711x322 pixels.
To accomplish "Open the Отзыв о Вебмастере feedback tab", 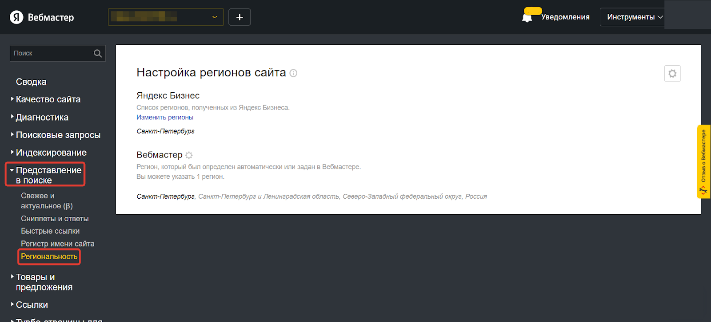I will pyautogui.click(x=704, y=161).
